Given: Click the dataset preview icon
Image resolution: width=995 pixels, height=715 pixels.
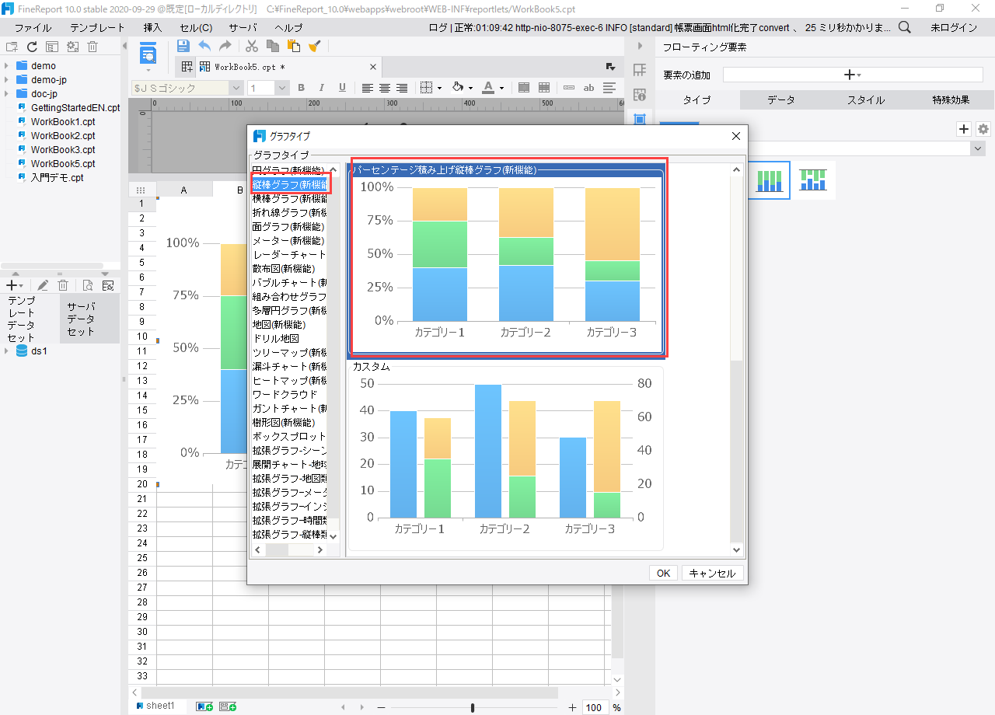Looking at the screenshot, I should pyautogui.click(x=88, y=285).
